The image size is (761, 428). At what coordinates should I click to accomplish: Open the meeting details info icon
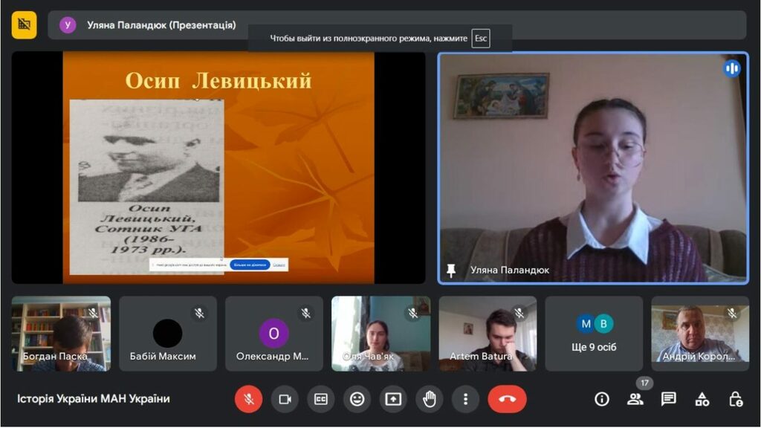click(602, 399)
